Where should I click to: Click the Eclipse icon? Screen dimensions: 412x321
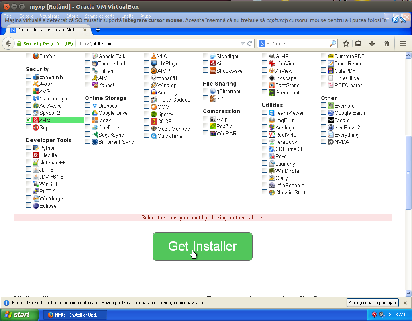(35, 206)
